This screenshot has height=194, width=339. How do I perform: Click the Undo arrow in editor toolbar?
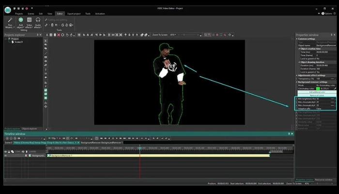pos(67,35)
